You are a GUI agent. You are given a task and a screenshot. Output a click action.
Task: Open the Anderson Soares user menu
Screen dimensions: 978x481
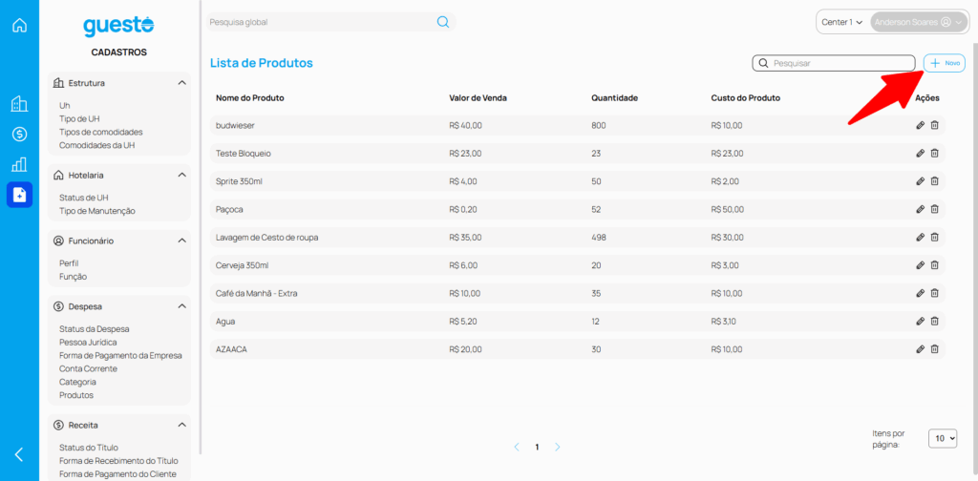click(x=912, y=22)
